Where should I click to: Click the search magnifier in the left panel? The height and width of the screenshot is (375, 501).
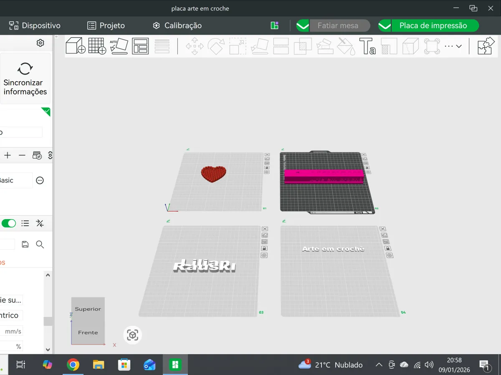[40, 244]
